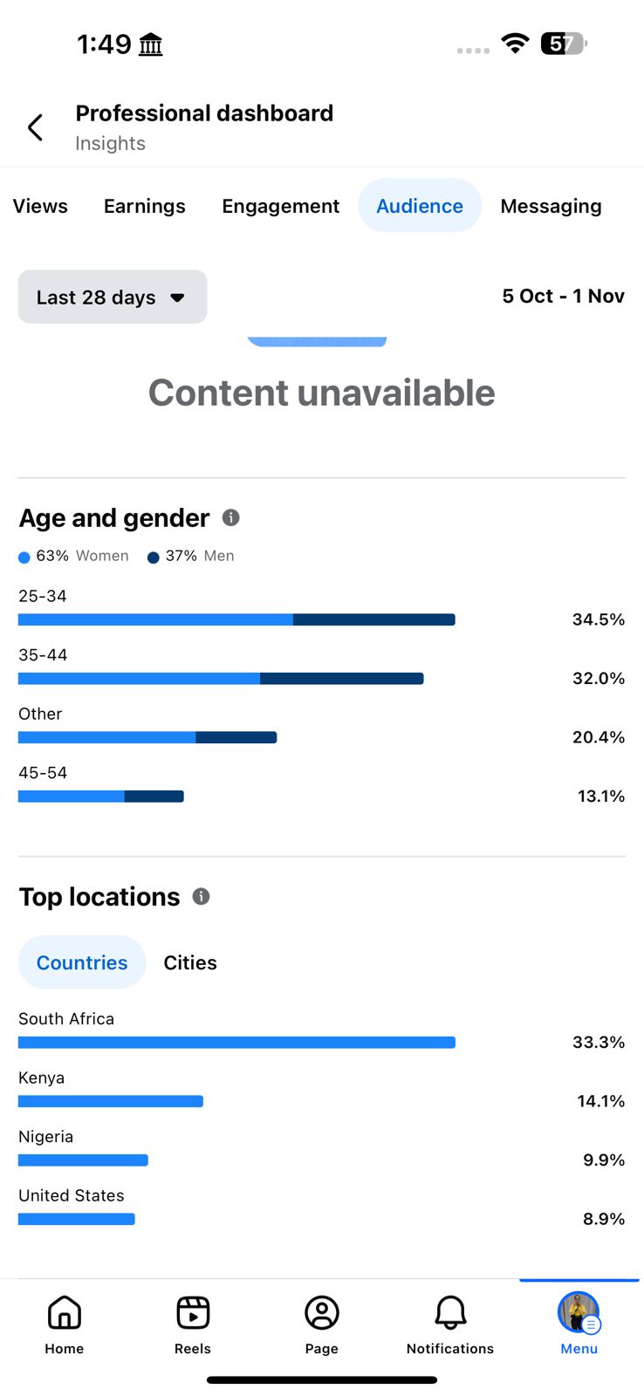644x1396 pixels.
Task: Switch to the Views tab
Action: [x=40, y=206]
